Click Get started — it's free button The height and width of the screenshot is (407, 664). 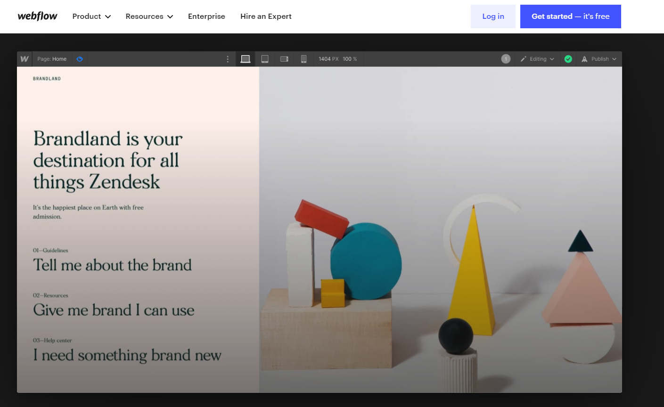pyautogui.click(x=570, y=16)
